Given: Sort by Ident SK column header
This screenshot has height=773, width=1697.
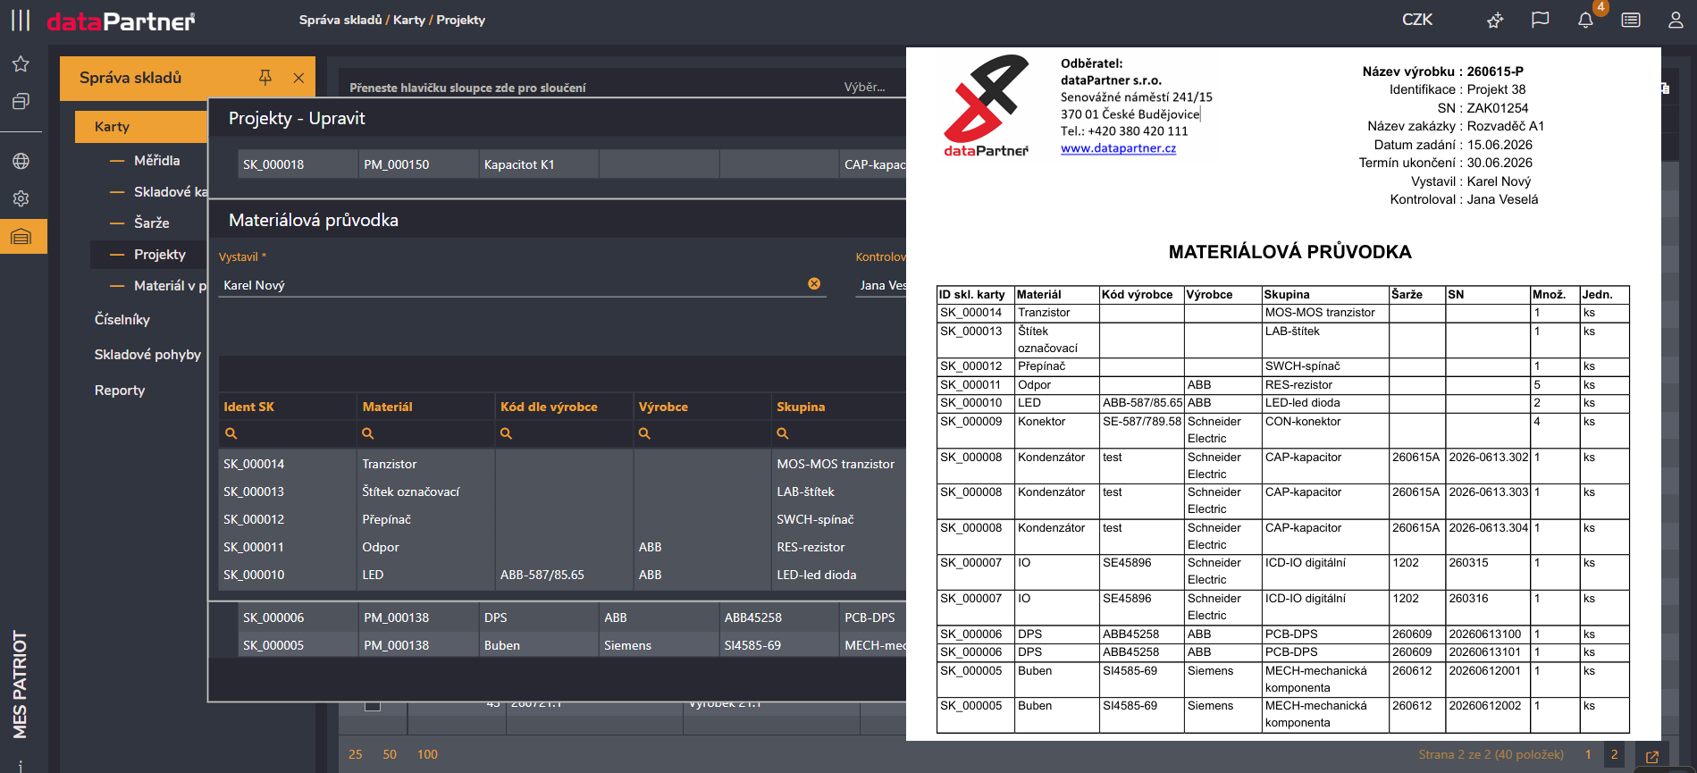Looking at the screenshot, I should 249,407.
